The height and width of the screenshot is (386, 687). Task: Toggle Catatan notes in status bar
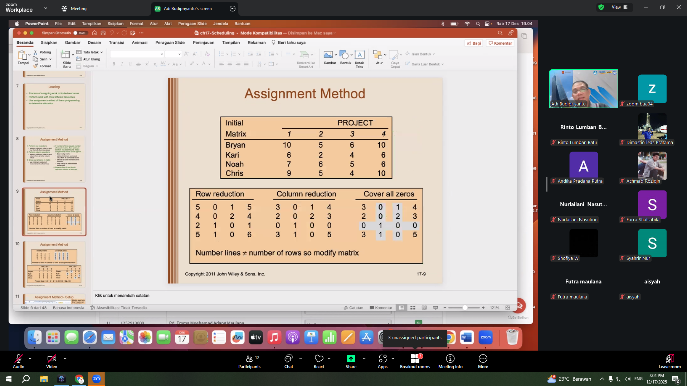tap(354, 308)
